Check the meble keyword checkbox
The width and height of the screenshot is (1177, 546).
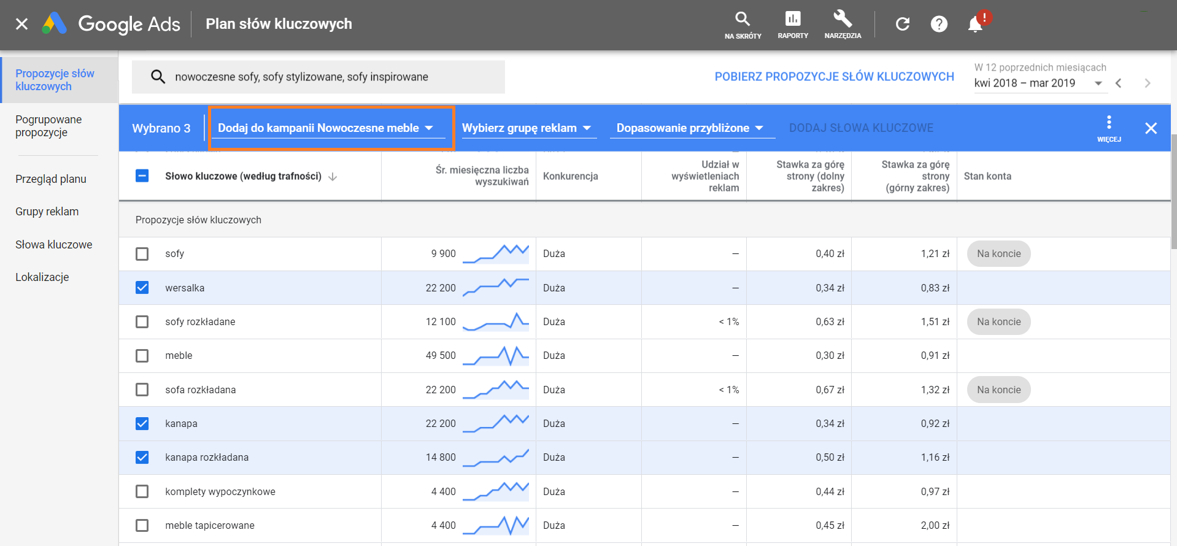tap(142, 356)
